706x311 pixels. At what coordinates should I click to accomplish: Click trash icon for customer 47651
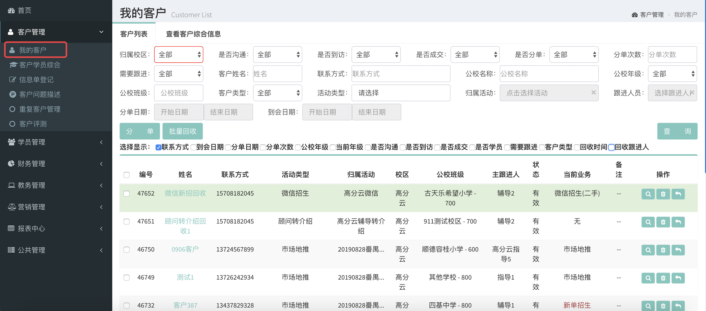(x=663, y=222)
